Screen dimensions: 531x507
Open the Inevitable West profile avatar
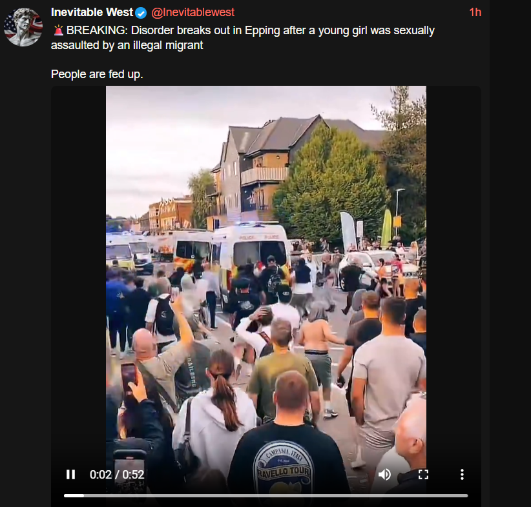click(23, 27)
